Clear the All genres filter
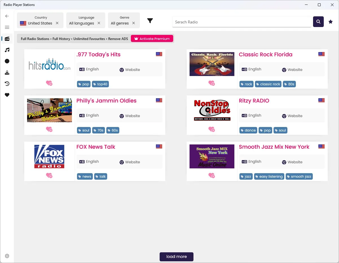This screenshot has width=339, height=263. pyautogui.click(x=134, y=23)
